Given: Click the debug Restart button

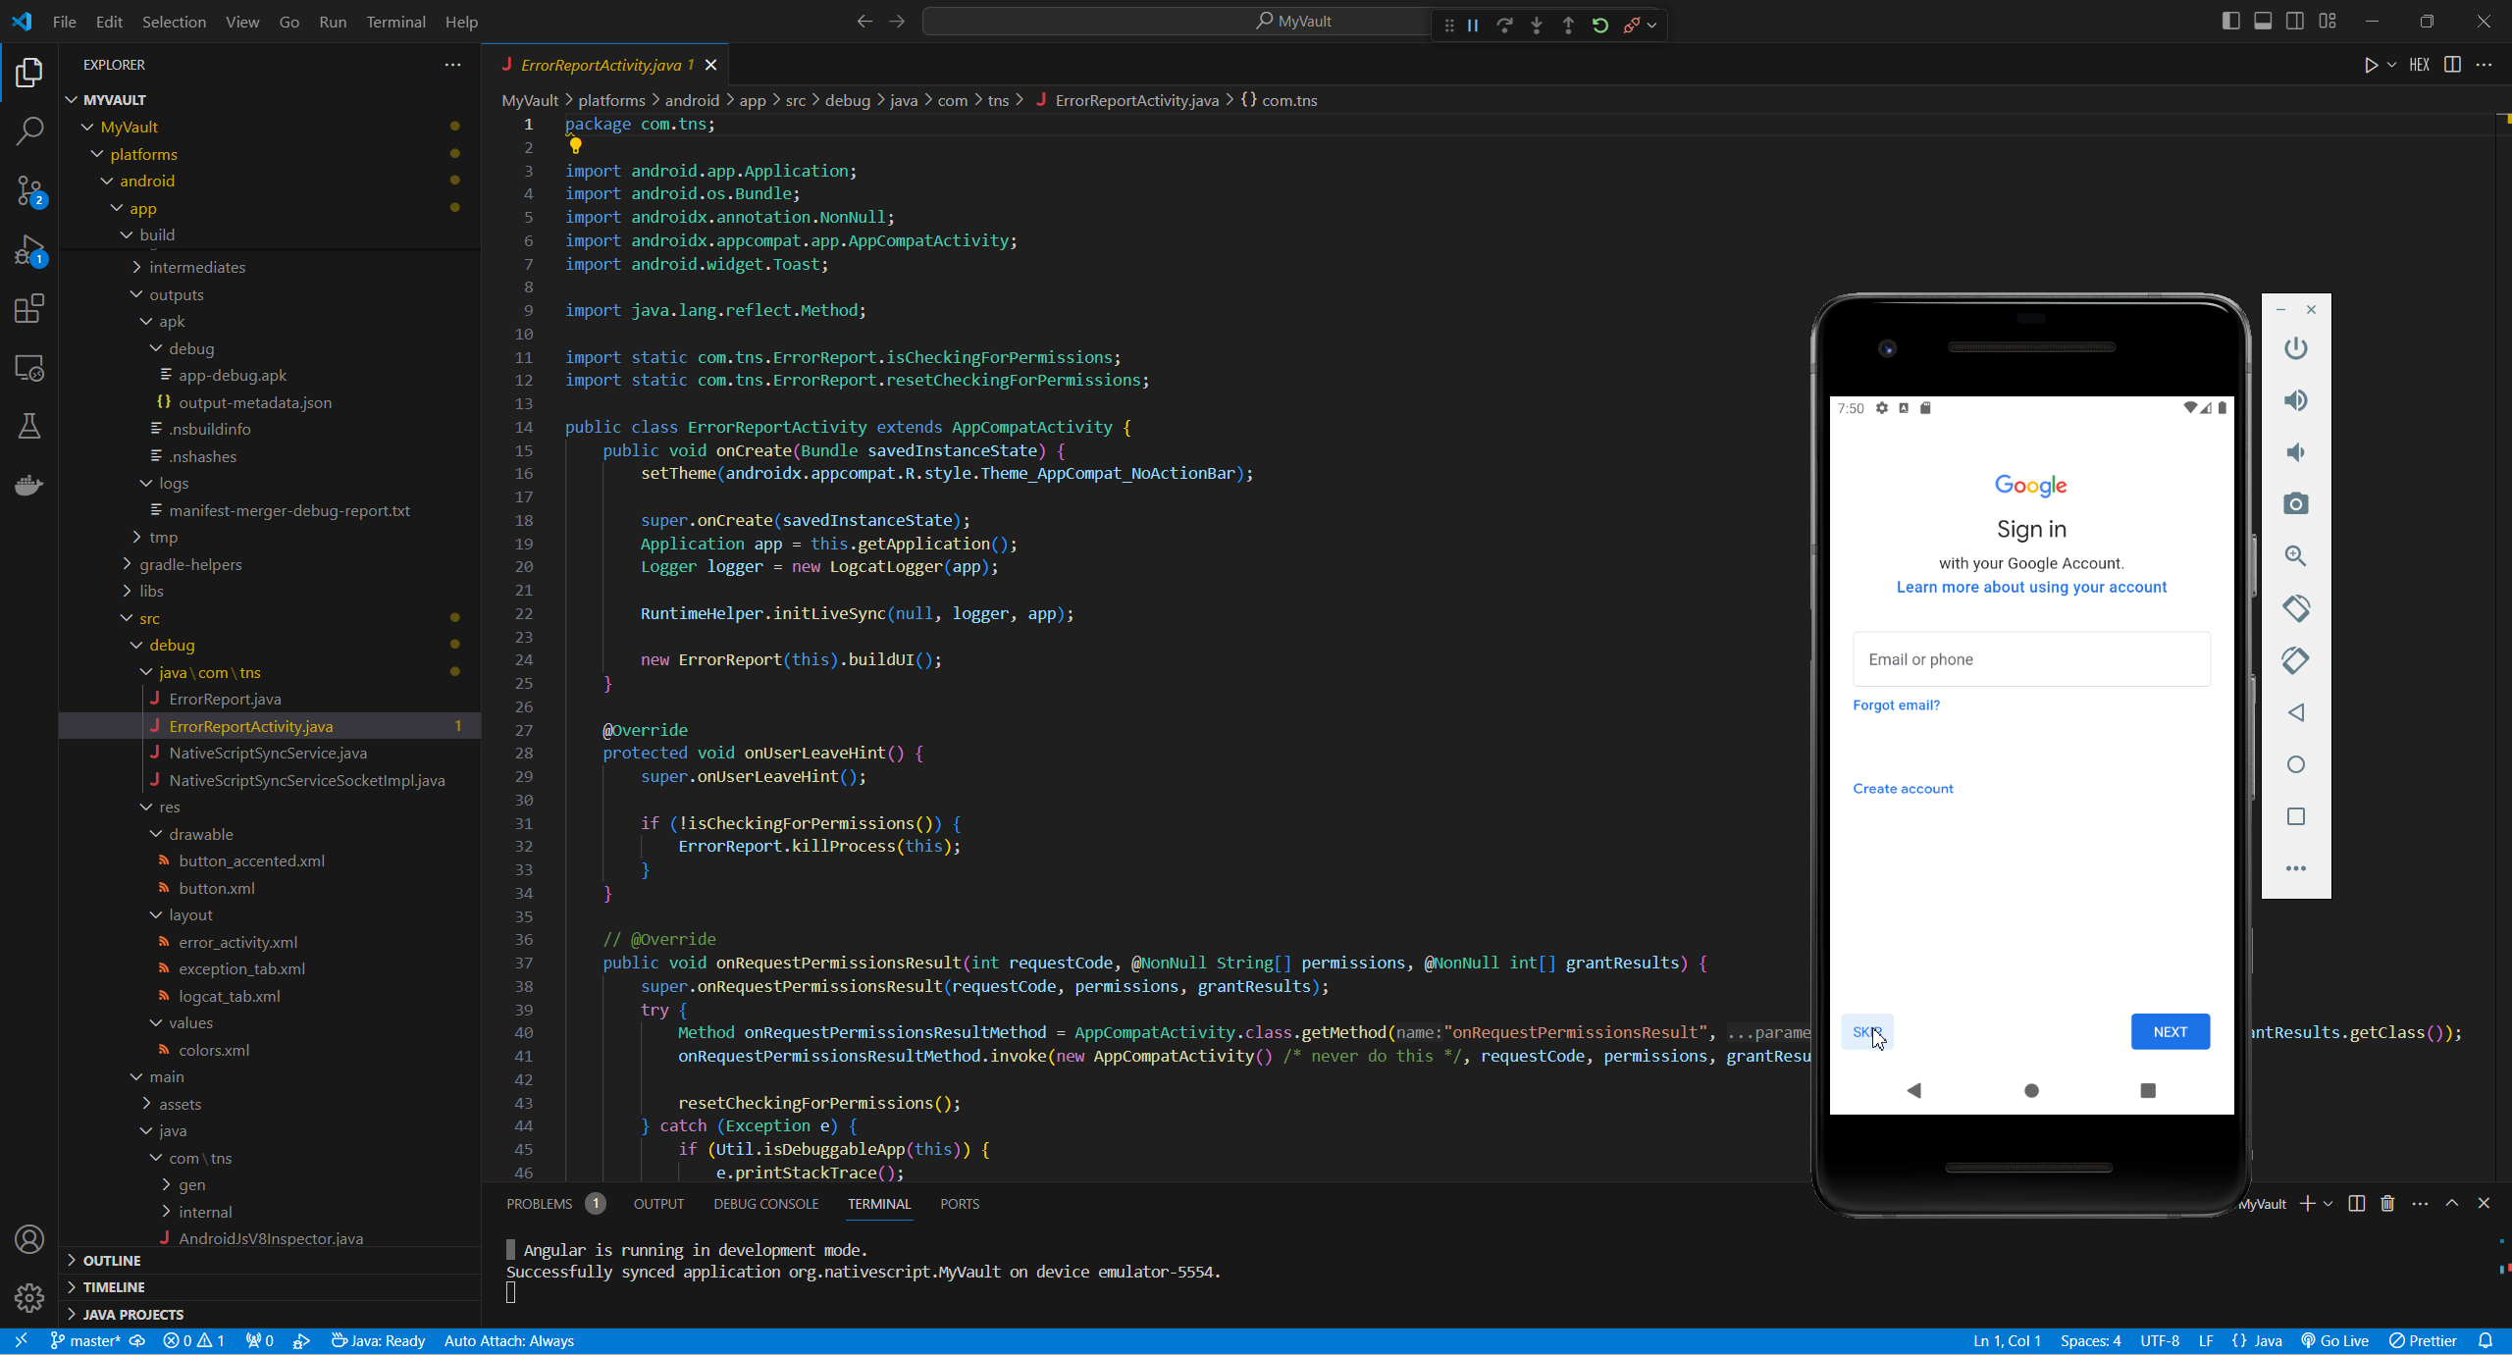Looking at the screenshot, I should [x=1600, y=26].
